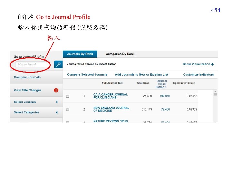The image size is (232, 174).
Task: Open Compare Journals in sidebar
Action: coord(27,77)
